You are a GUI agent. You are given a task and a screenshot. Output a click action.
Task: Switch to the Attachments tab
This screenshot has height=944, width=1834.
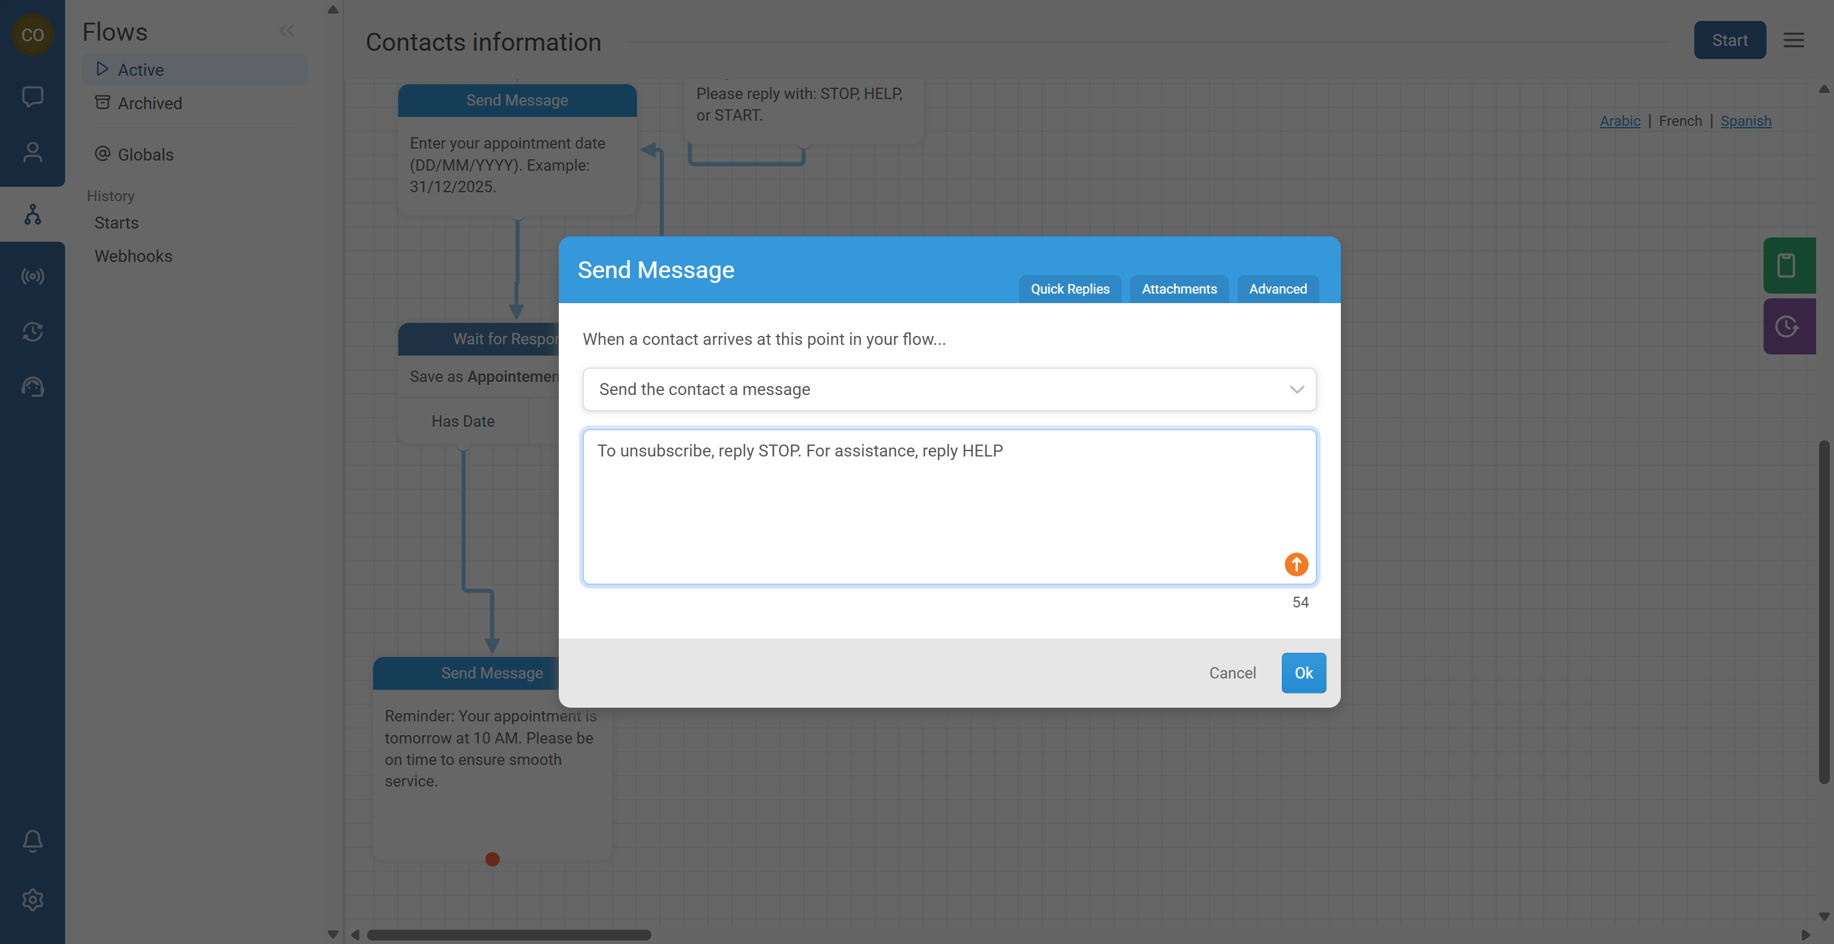click(x=1179, y=289)
